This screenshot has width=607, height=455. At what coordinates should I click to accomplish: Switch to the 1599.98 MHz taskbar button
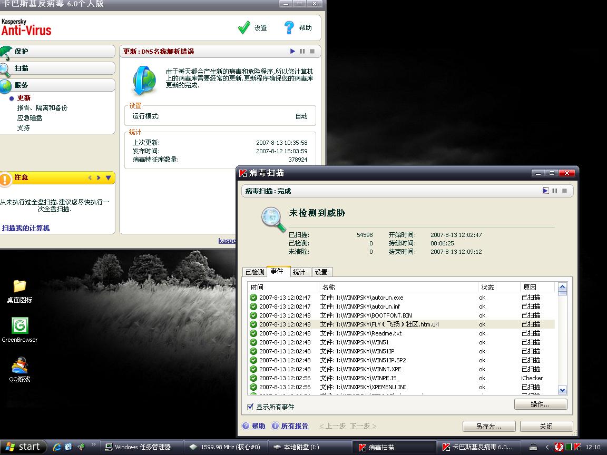tap(226, 447)
